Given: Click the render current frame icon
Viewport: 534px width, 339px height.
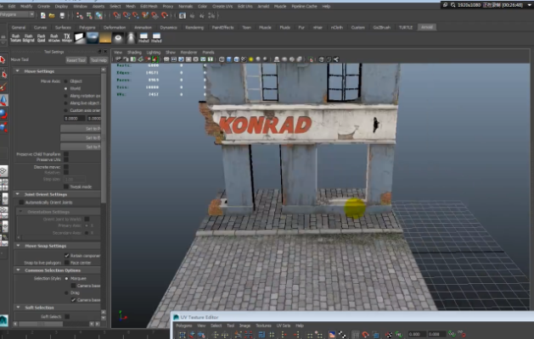Looking at the screenshot, I should [183, 15].
